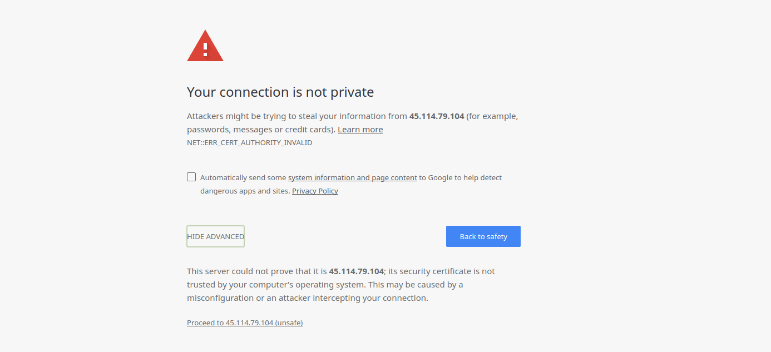
Task: Click the red warning triangle icon
Action: pos(205,46)
